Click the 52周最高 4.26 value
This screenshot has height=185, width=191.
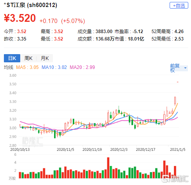167,32
